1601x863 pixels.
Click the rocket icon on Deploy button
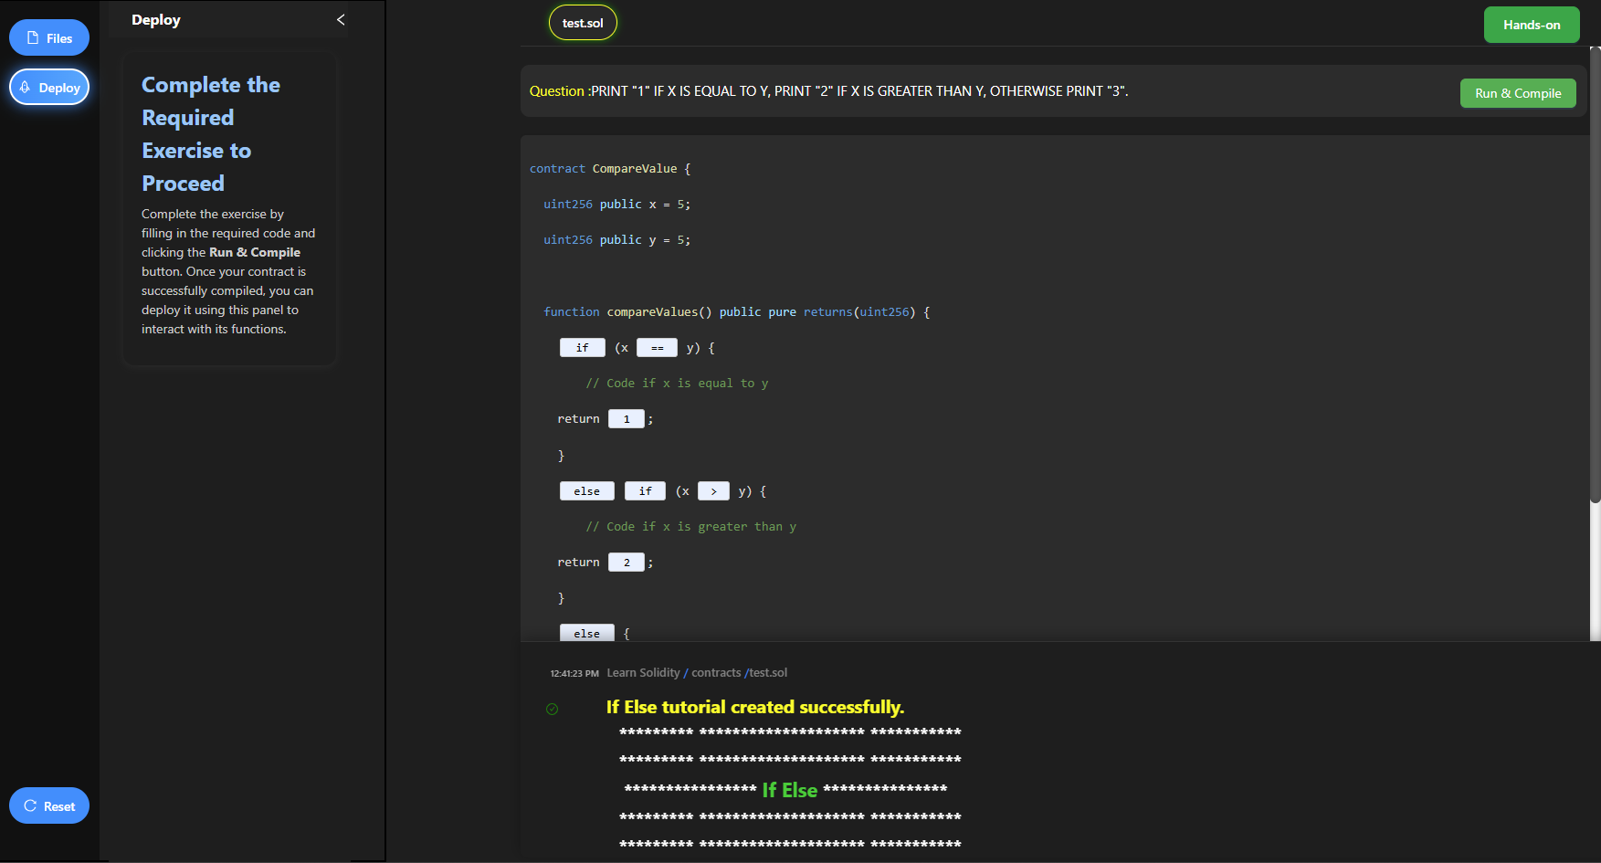(x=26, y=88)
